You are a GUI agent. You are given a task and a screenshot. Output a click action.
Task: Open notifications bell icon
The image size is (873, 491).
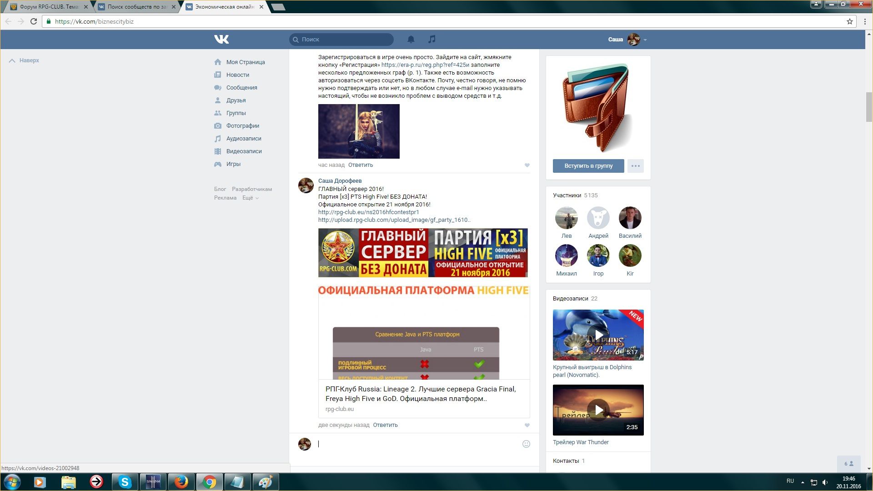pos(411,40)
